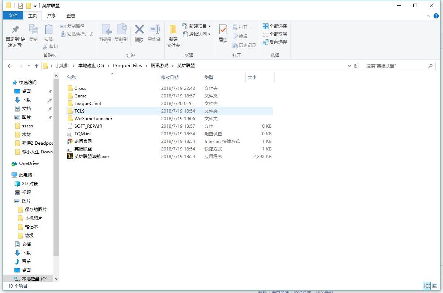The height and width of the screenshot is (293, 443).
Task: Click Select All (全部选择) in ribbon
Action: point(275,26)
